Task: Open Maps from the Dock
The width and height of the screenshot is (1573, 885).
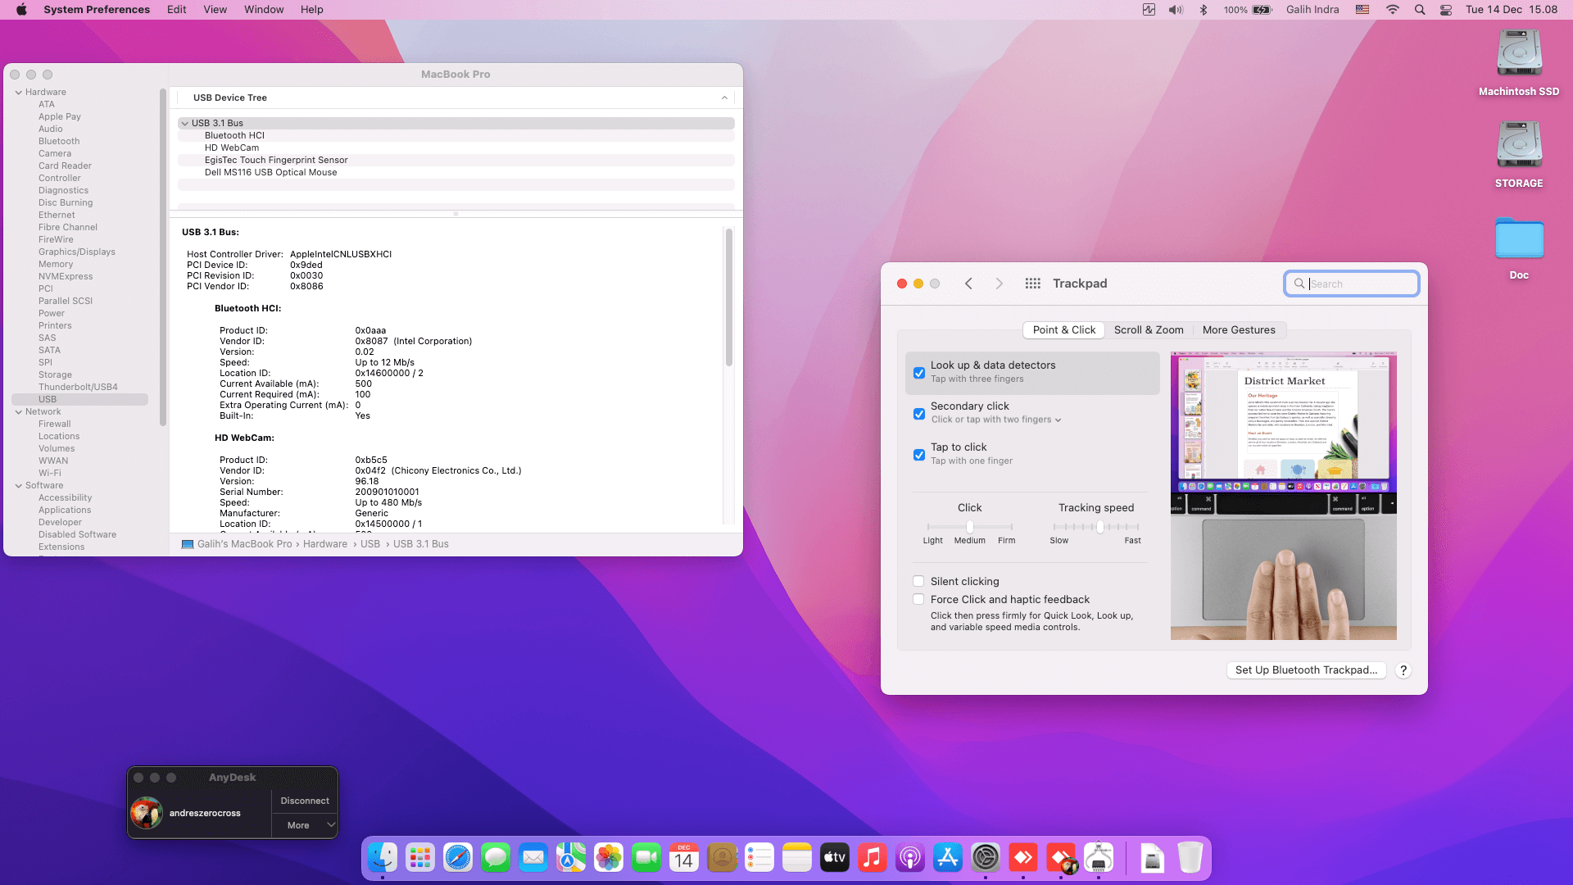Action: (571, 858)
